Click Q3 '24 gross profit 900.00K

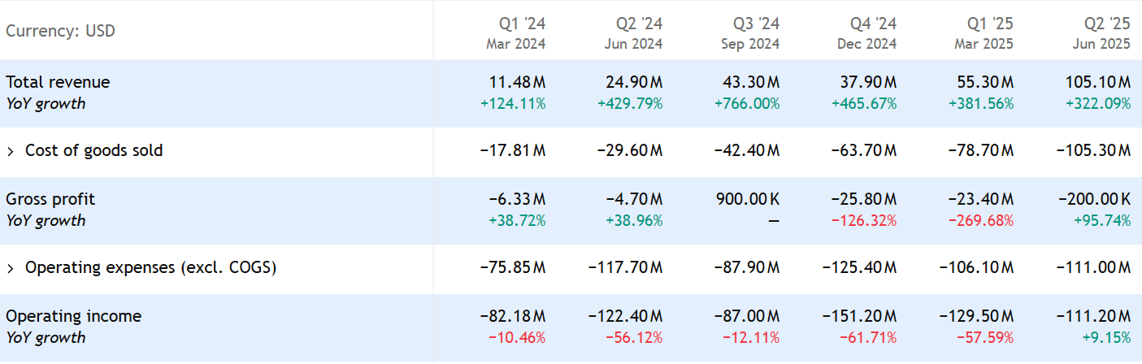pos(749,199)
